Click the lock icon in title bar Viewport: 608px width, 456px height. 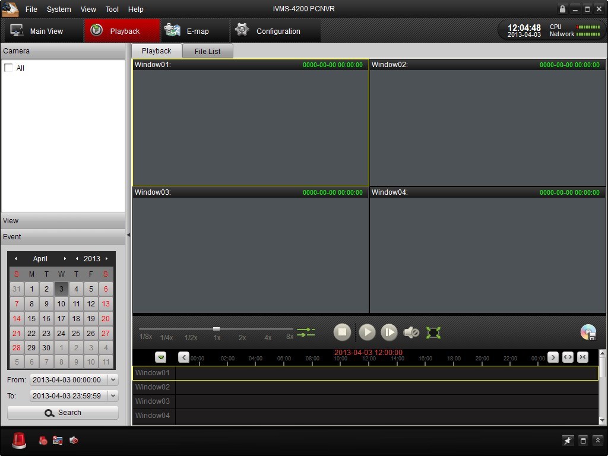(562, 9)
